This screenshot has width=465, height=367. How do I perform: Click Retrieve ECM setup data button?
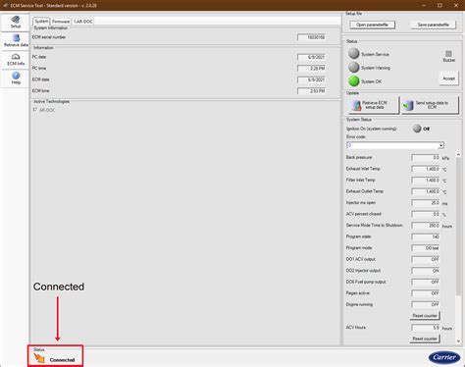pyautogui.click(x=374, y=105)
